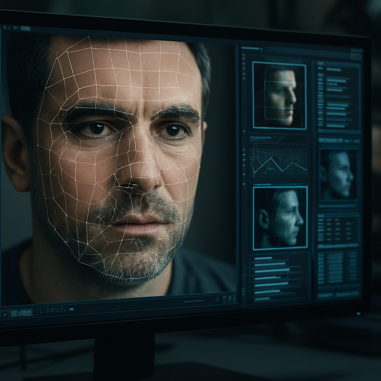This screenshot has width=381, height=381.
Task: Open the unbordered profile thumbnail in right column
Action: pos(339,175)
